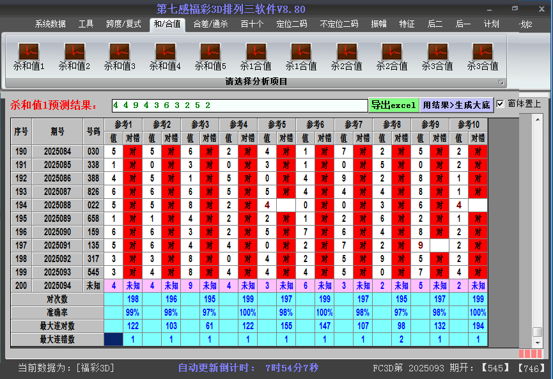Click the 号码 column header

coord(93,131)
